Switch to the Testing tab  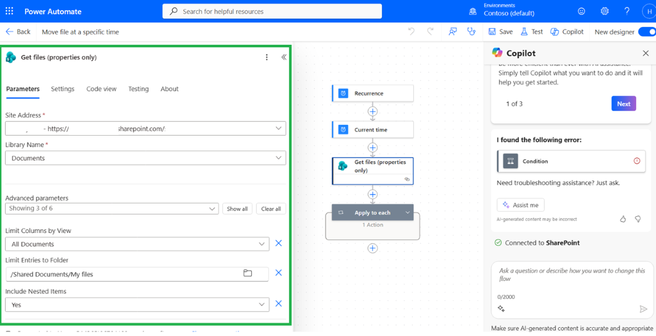138,88
